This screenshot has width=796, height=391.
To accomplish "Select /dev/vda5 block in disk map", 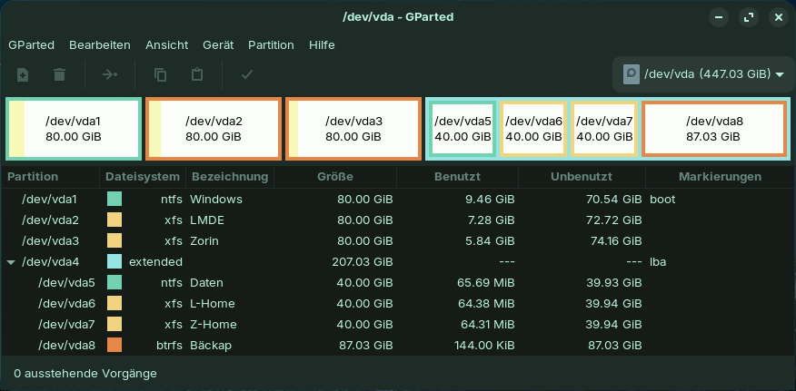I will [463, 129].
